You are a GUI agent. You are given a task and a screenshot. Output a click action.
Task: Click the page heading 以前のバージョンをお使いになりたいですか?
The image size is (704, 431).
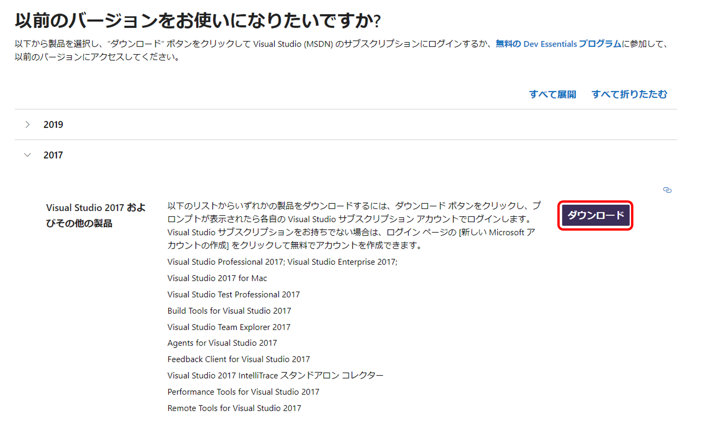198,20
